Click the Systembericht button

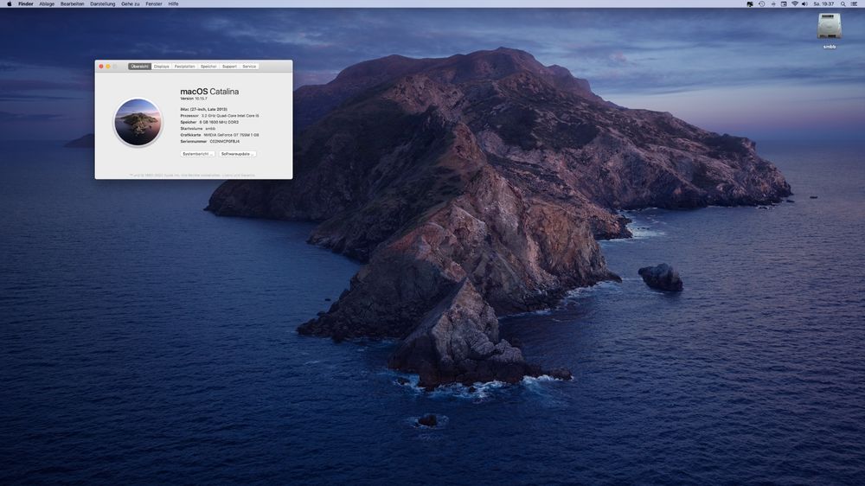coord(198,154)
